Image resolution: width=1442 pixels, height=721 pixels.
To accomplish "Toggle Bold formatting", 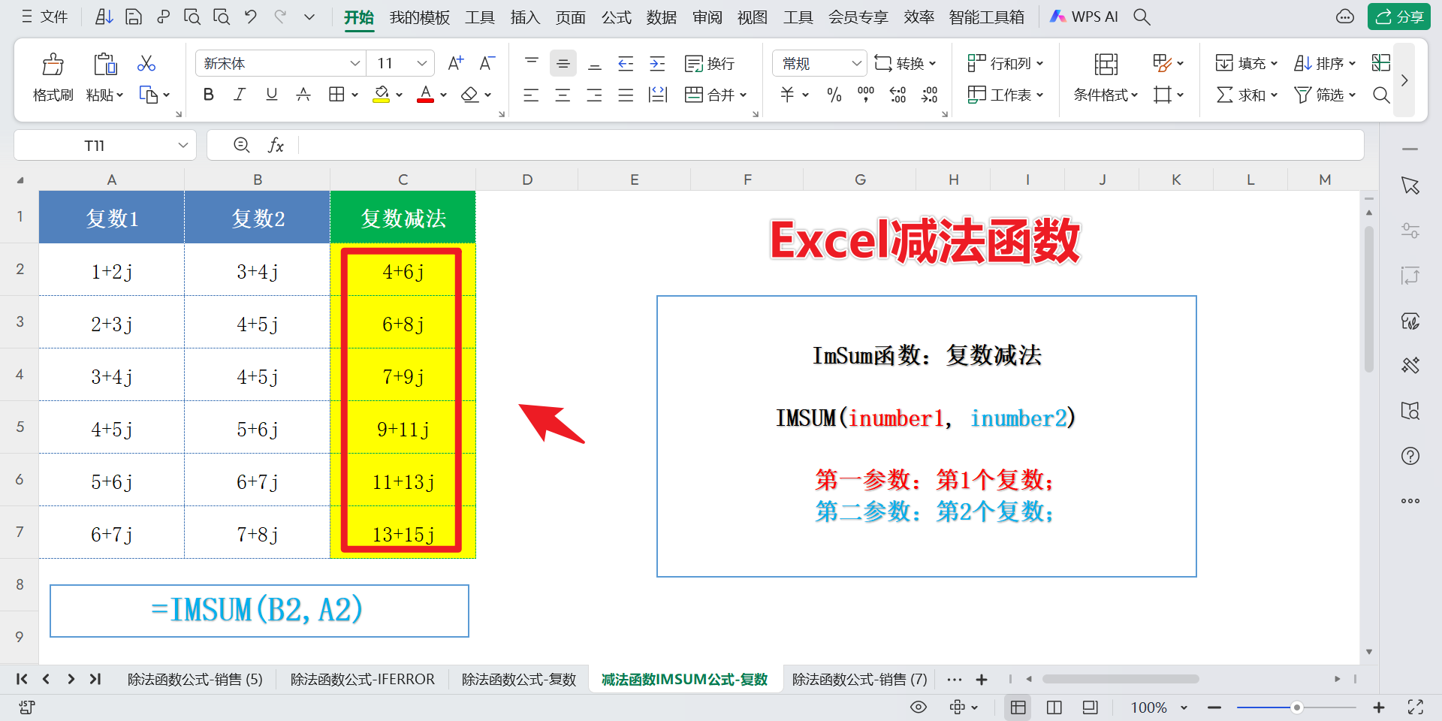I will point(209,95).
